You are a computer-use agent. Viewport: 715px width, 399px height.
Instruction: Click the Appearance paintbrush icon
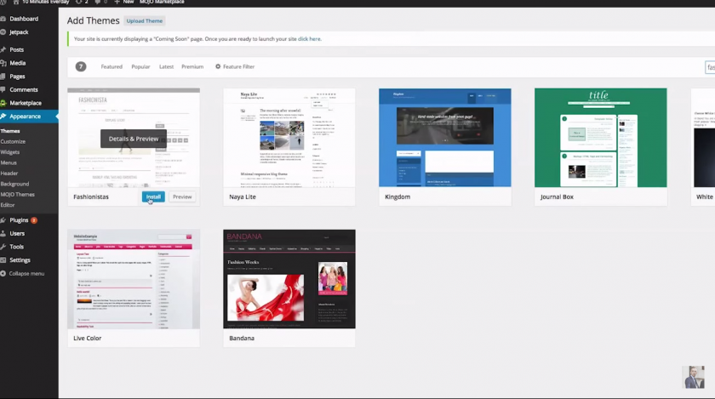(x=3, y=117)
